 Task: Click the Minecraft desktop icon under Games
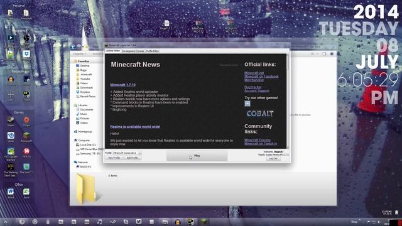(26, 137)
